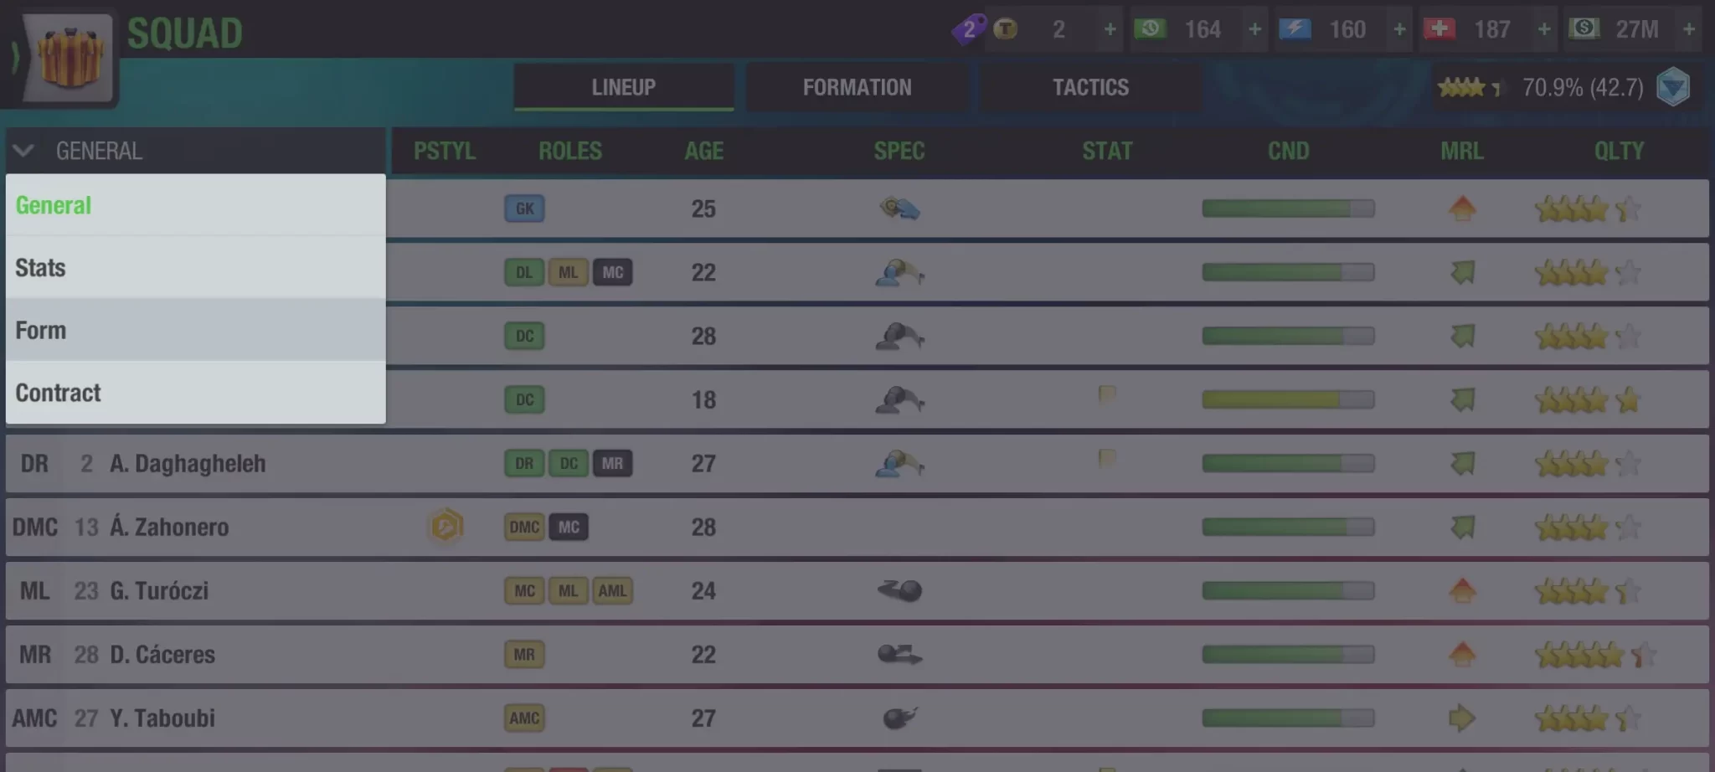1715x772 pixels.
Task: Switch to the FORMATION tab
Action: click(857, 87)
